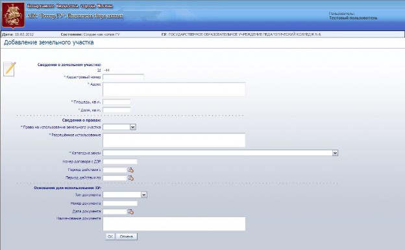Expand Право на использование земельного участка dropdown
The image size is (405, 250).
(x=133, y=127)
